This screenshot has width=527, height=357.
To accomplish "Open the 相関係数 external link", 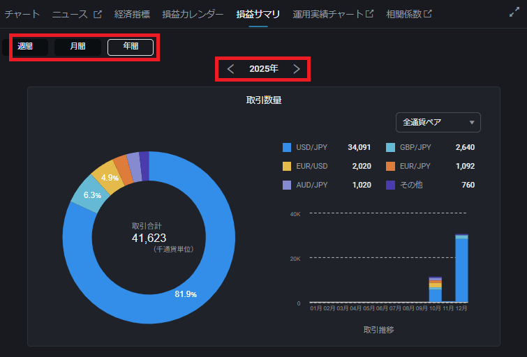I will point(408,14).
